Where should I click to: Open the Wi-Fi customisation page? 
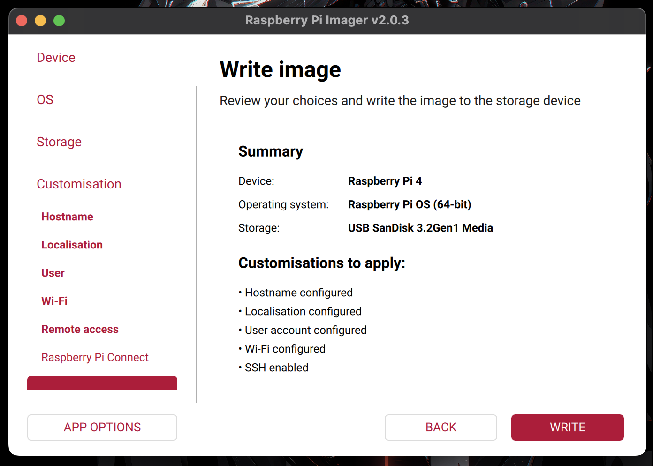point(54,301)
